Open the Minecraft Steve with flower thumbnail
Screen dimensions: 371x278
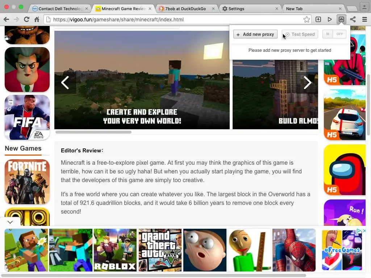pos(26,250)
